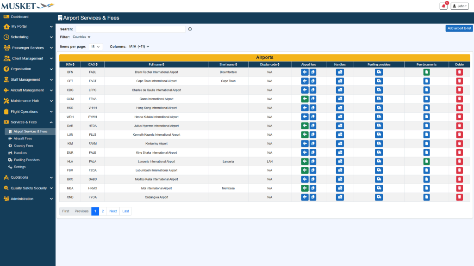Click into the Search input field
The height and width of the screenshot is (266, 474).
pyautogui.click(x=131, y=29)
